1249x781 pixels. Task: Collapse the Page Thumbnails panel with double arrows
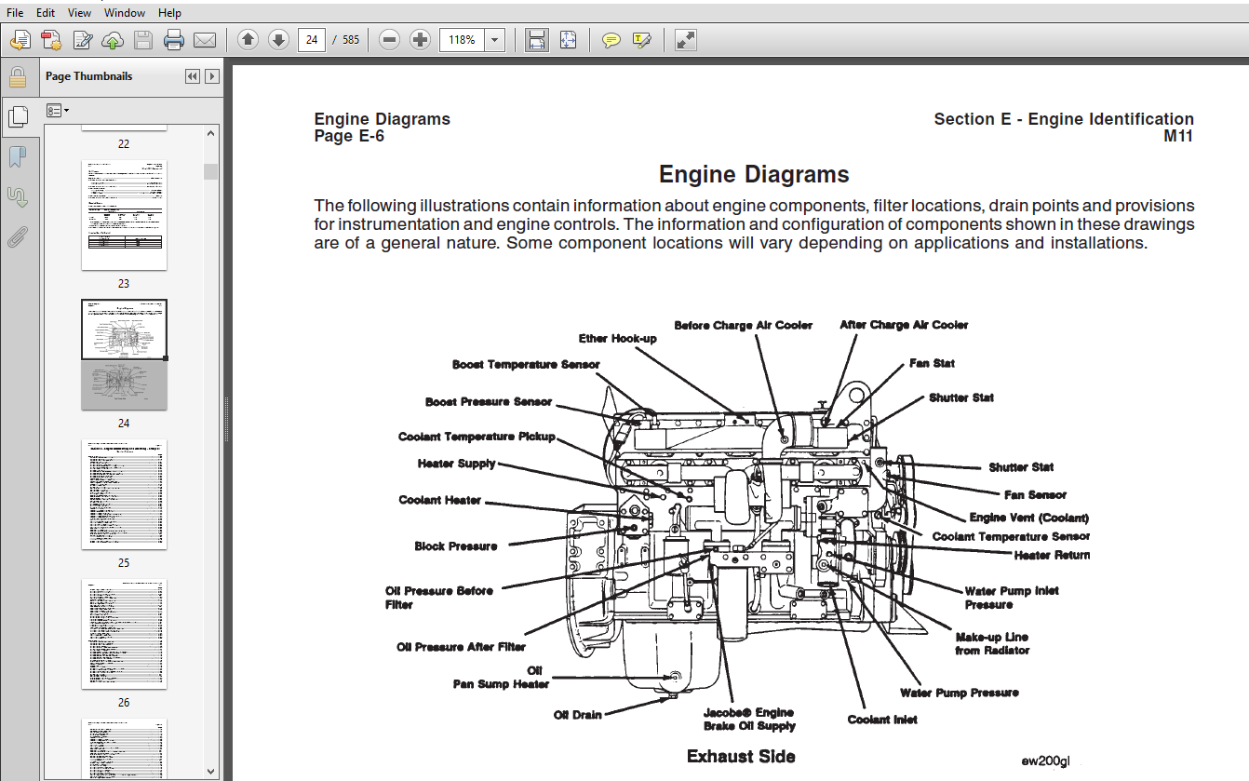(193, 76)
